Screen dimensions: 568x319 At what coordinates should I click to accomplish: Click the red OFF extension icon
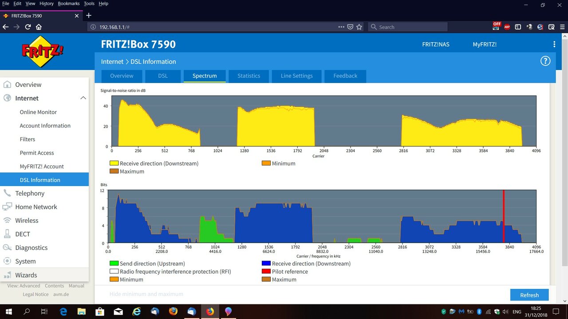click(496, 26)
